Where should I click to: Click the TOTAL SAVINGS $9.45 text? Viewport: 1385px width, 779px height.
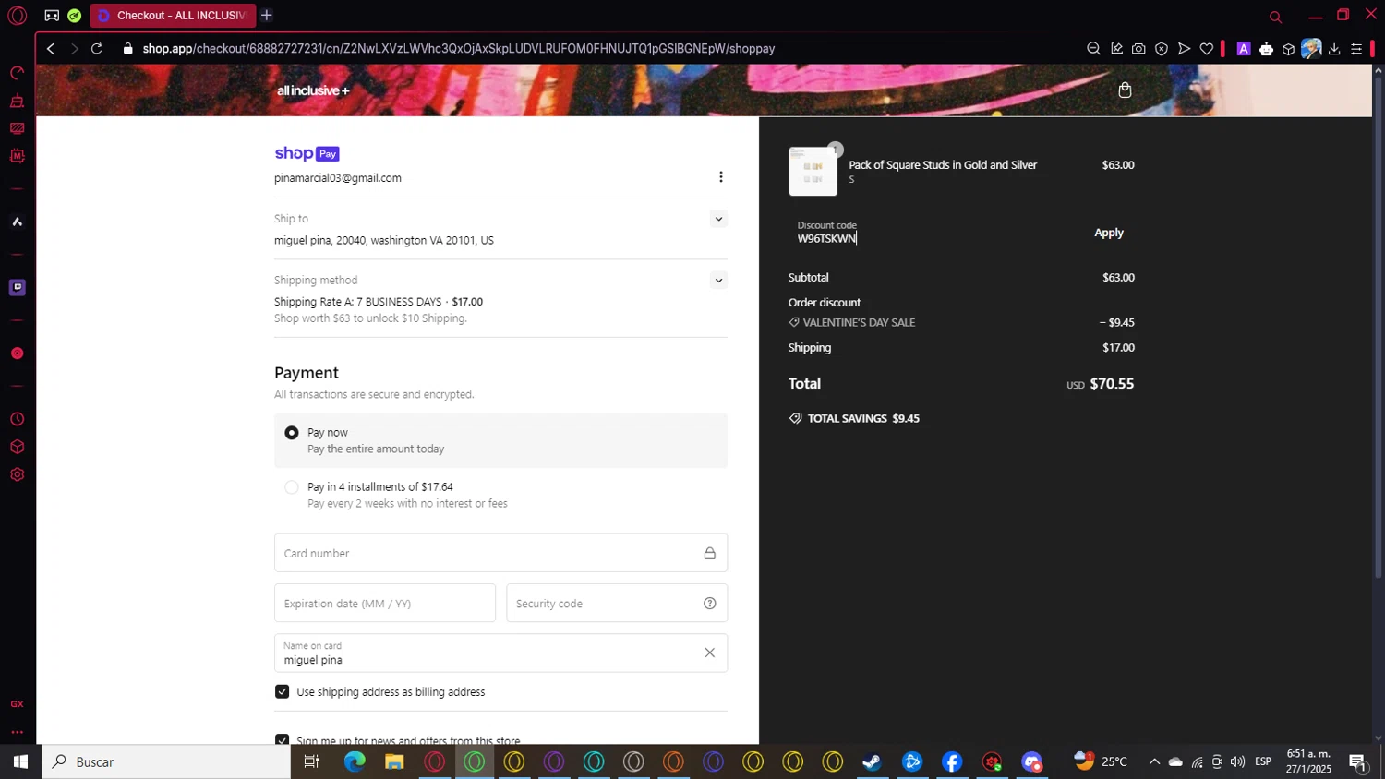coord(863,418)
